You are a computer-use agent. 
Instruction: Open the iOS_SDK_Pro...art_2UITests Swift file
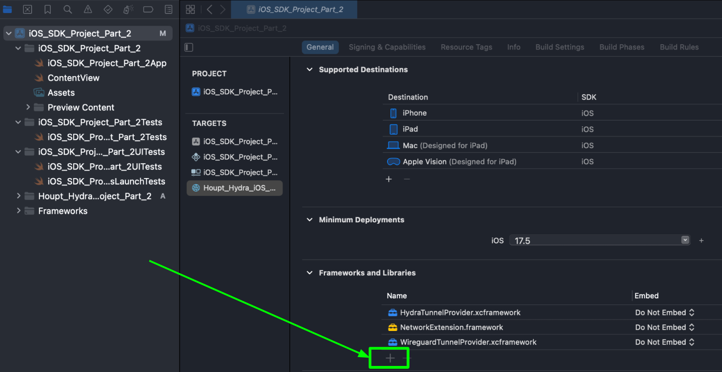pos(104,166)
